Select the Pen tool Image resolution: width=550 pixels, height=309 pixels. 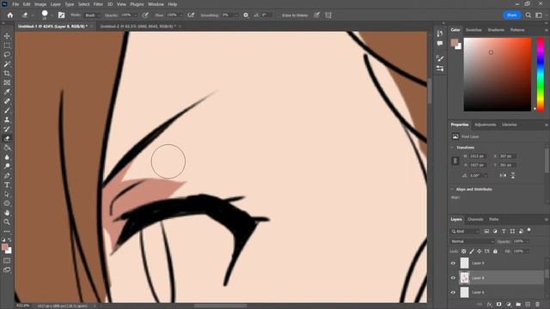coord(7,175)
